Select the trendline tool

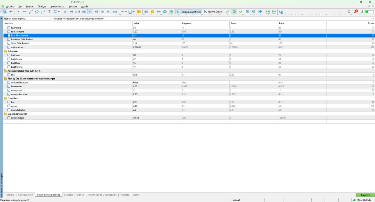tap(30, 11)
